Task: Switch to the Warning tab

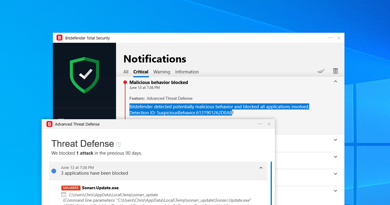Action: coord(162,72)
